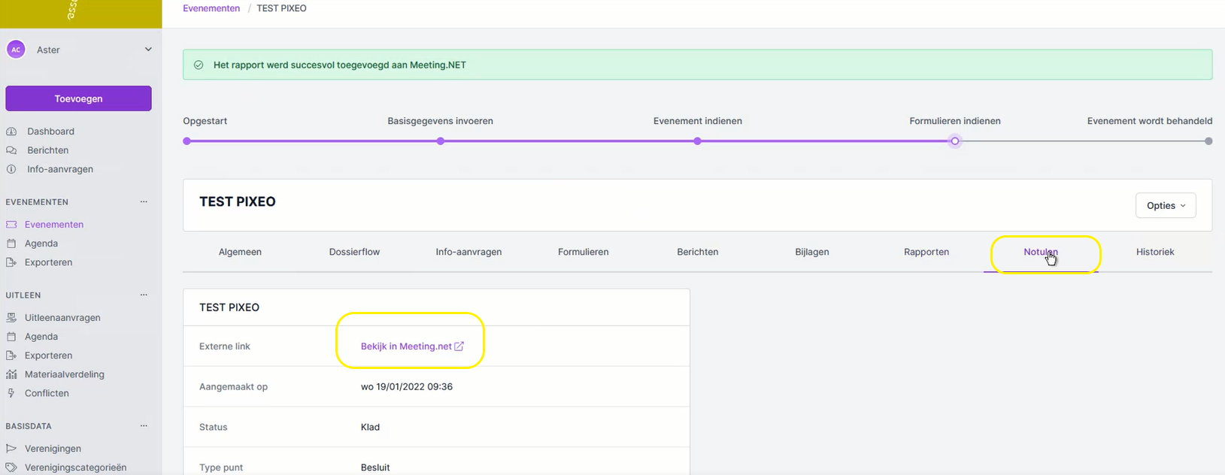Screen dimensions: 1225x475
Task: Click the Verenigingen flag icon
Action: tap(11, 449)
